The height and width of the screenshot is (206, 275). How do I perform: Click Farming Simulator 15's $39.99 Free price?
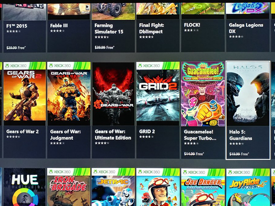[x=104, y=48]
